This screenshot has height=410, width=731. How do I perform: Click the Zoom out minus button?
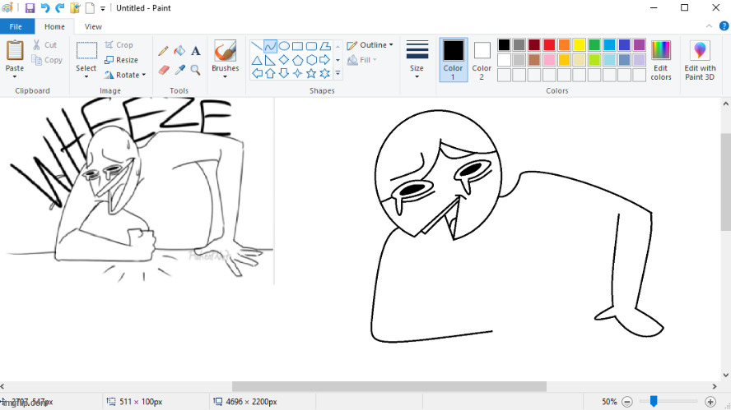pos(627,402)
